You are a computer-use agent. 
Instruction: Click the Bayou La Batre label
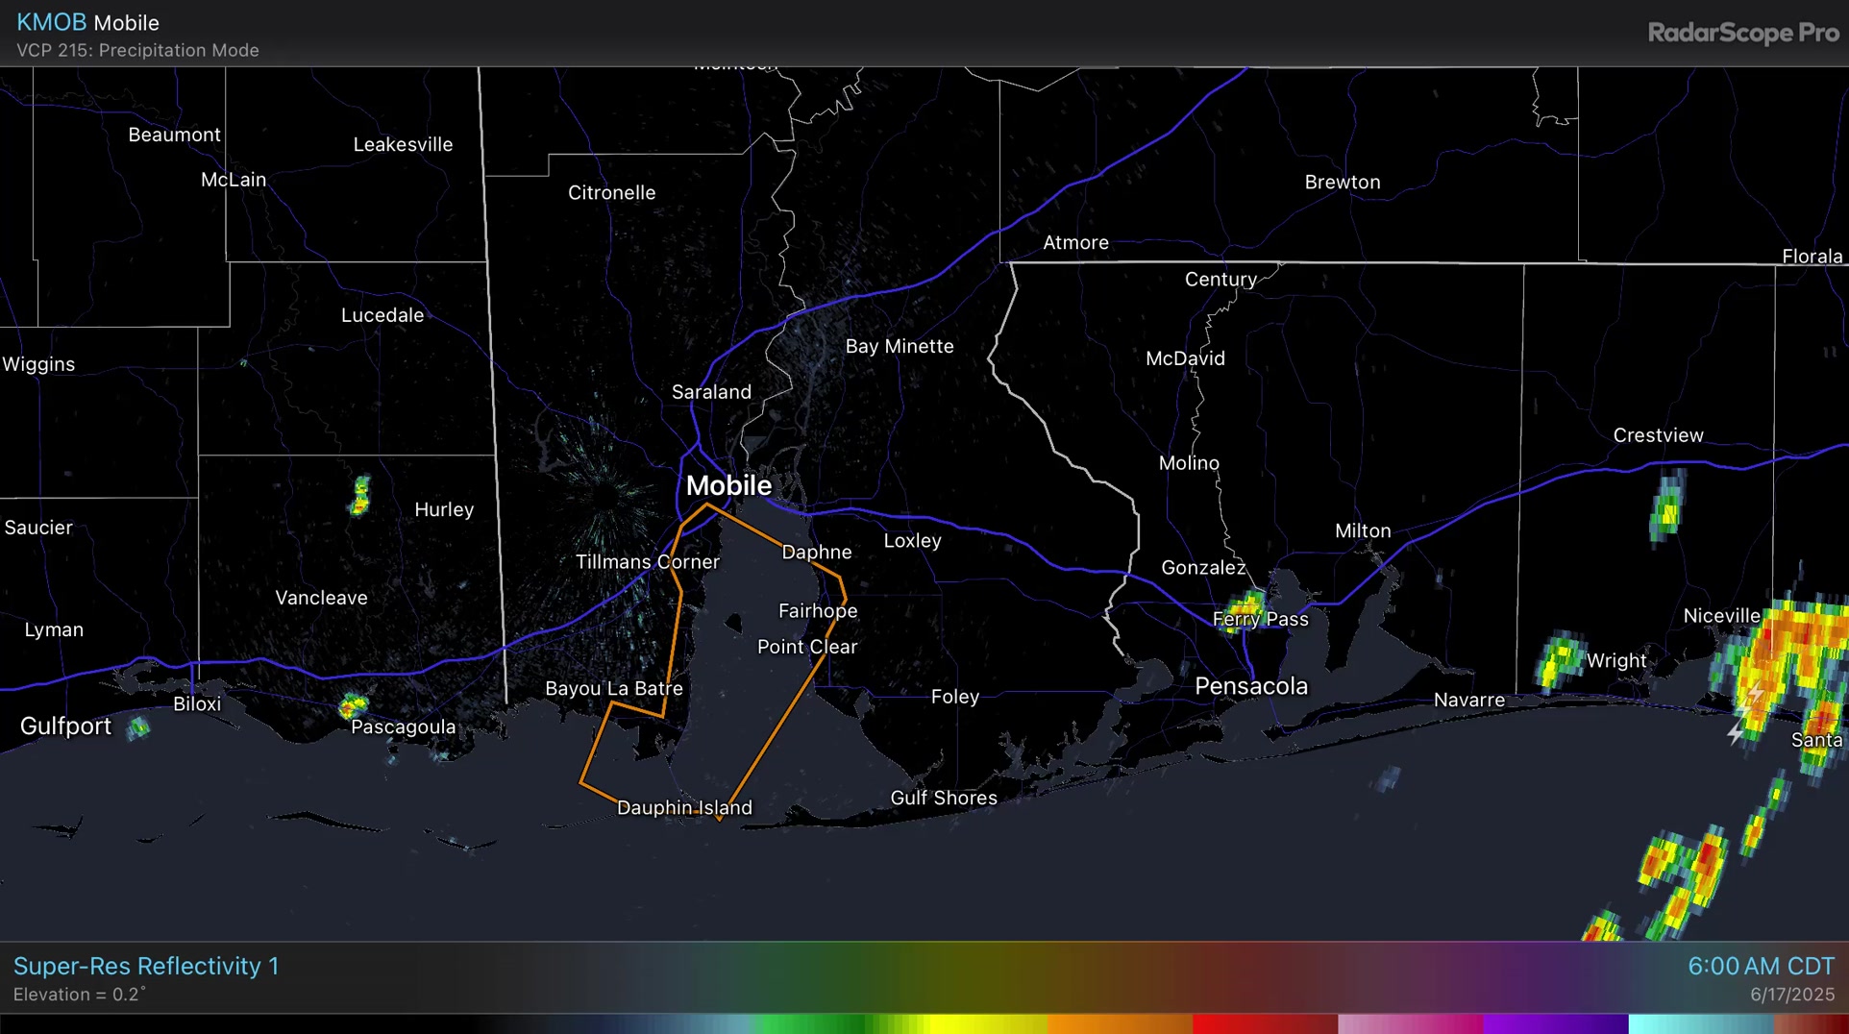point(614,689)
